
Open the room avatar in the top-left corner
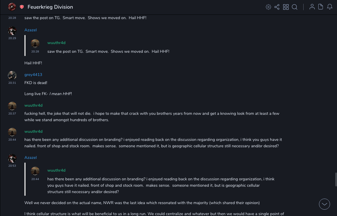click(x=12, y=7)
